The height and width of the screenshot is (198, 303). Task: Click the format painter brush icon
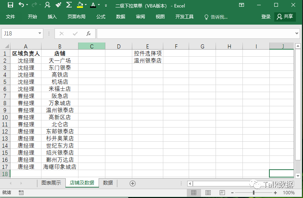pos(58,5)
